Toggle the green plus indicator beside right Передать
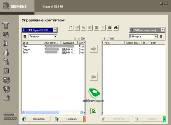 tap(164, 119)
